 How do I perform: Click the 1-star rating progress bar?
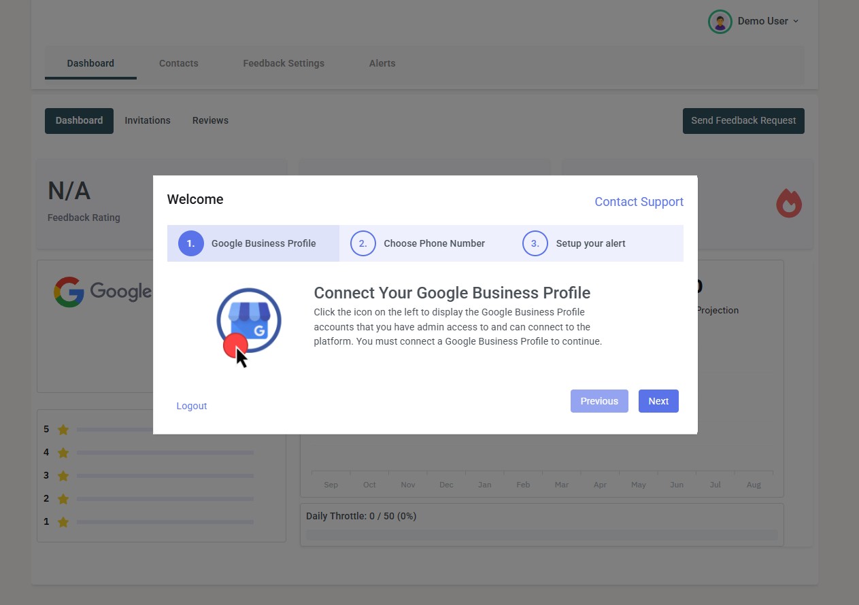click(165, 522)
